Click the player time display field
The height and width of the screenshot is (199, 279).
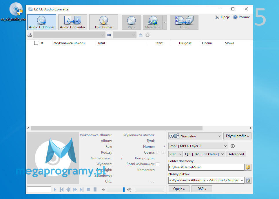click(x=39, y=189)
